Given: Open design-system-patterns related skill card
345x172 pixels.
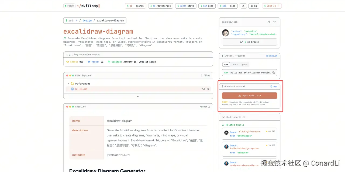Looking at the screenshot, I should click(x=249, y=164).
